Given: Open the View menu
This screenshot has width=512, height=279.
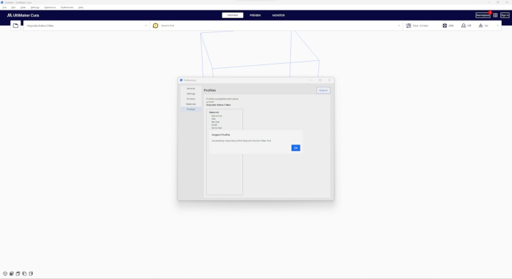Looking at the screenshot, I should click(x=23, y=7).
